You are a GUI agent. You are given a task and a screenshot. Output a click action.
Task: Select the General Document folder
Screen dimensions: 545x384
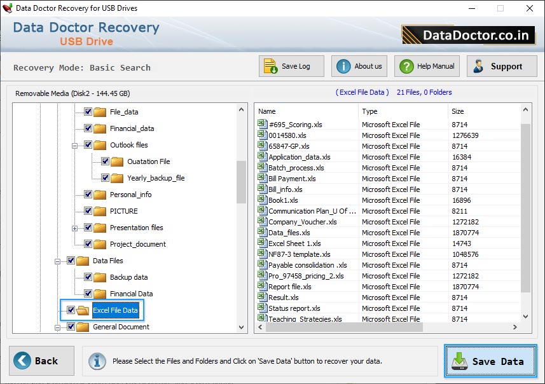click(x=121, y=327)
